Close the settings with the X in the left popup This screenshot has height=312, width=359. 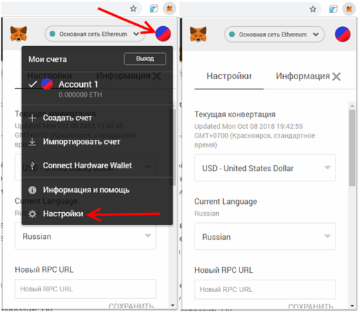(x=157, y=76)
